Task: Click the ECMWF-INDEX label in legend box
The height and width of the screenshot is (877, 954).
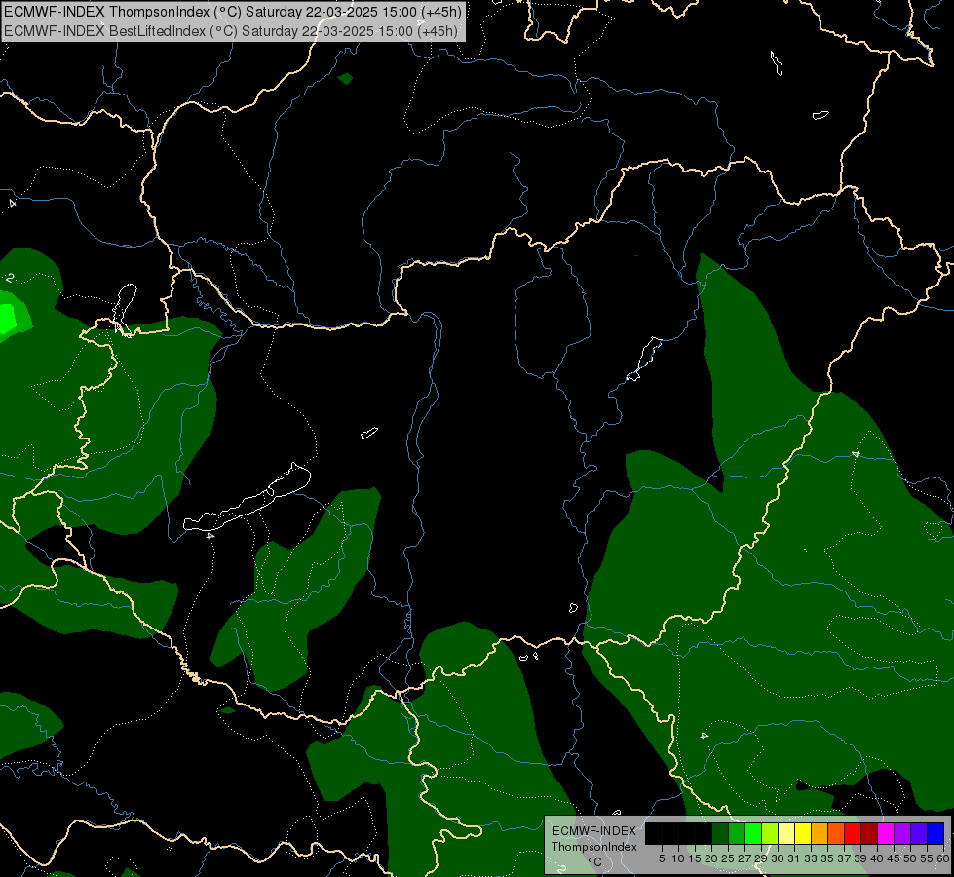Action: (593, 831)
